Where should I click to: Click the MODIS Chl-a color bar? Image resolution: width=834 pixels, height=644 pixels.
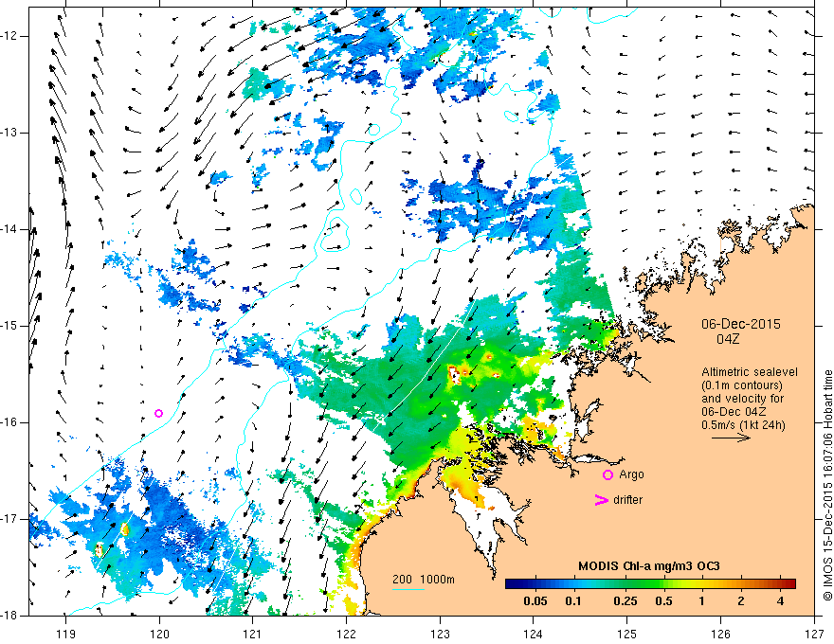click(x=650, y=583)
